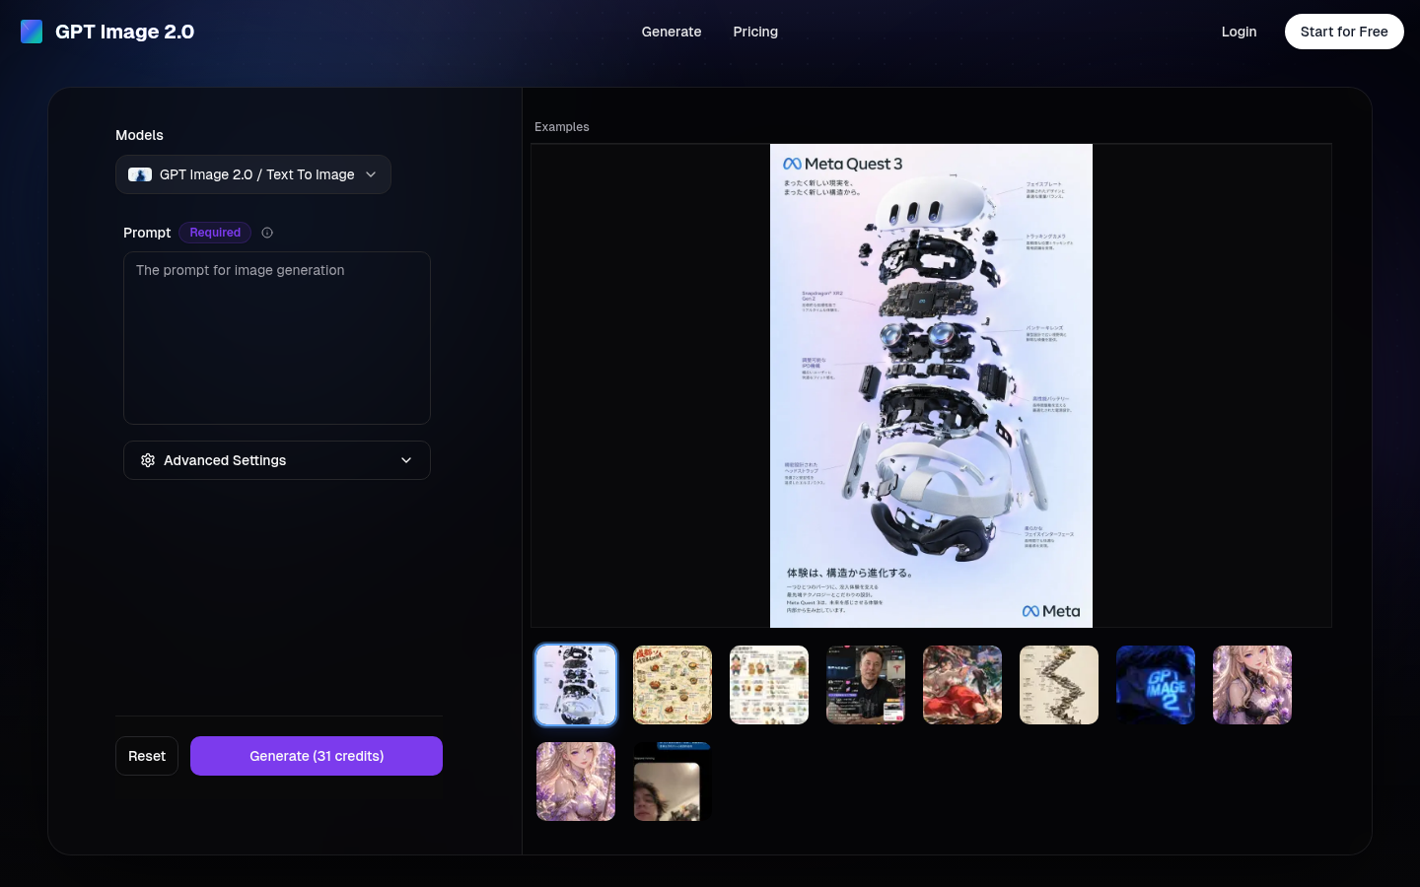Click the large Meta Quest 3 preview image

click(x=931, y=385)
